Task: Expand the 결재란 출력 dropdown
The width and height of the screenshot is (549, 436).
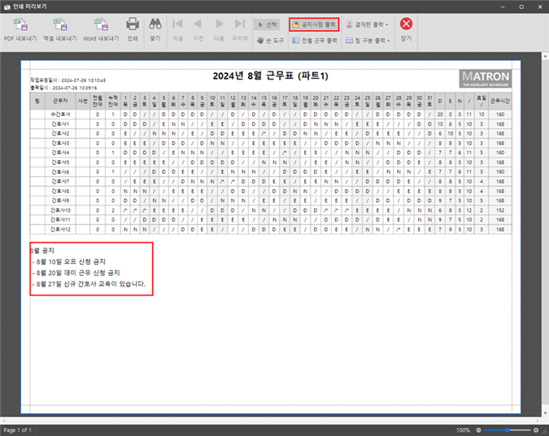Action: click(367, 24)
